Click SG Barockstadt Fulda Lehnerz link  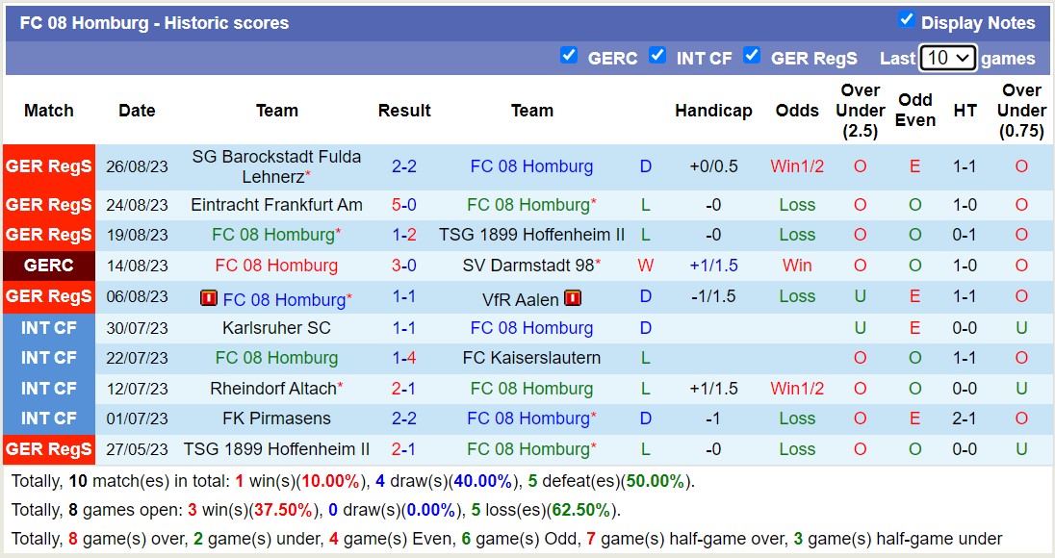pyautogui.click(x=276, y=166)
